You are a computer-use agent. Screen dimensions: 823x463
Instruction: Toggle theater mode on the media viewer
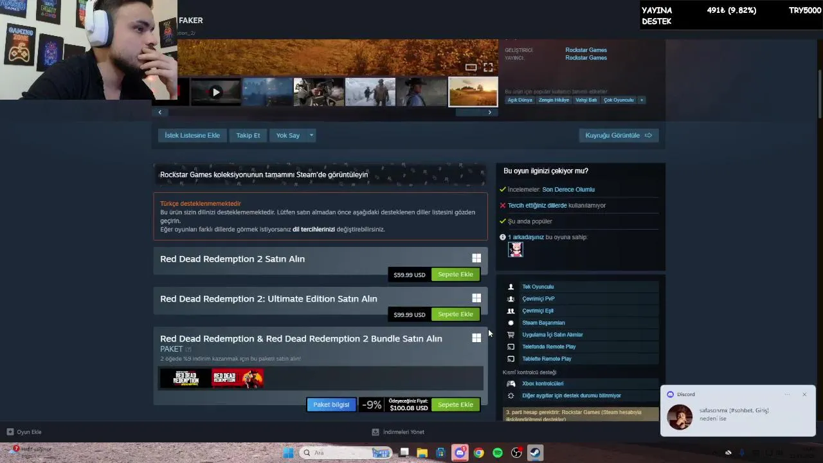[x=471, y=67]
